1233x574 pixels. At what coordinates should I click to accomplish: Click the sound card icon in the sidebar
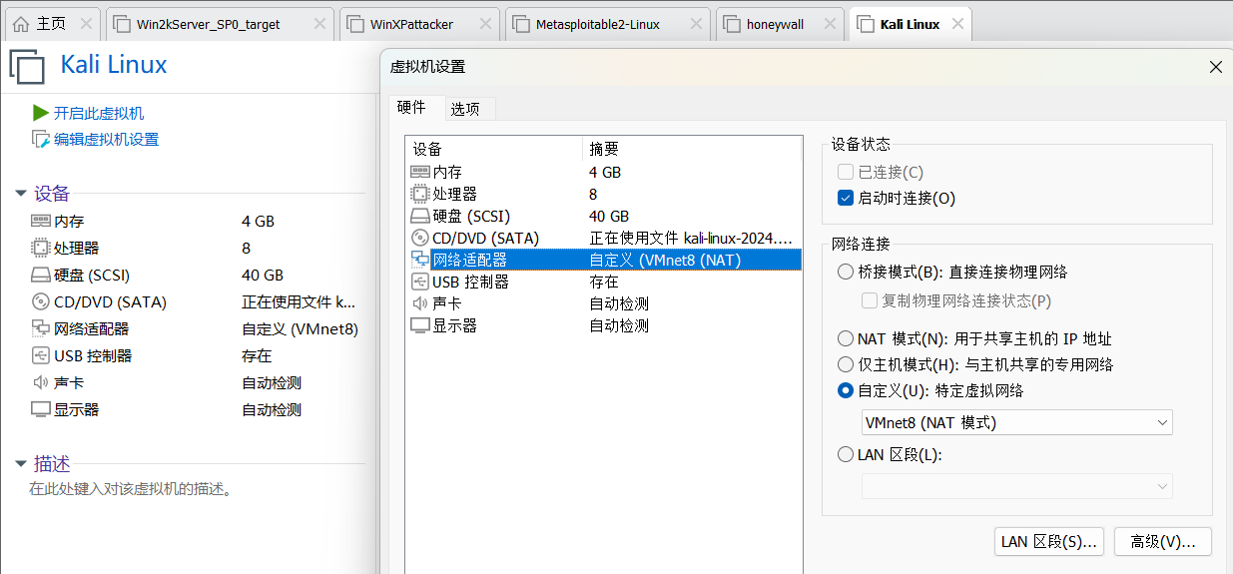pyautogui.click(x=40, y=382)
